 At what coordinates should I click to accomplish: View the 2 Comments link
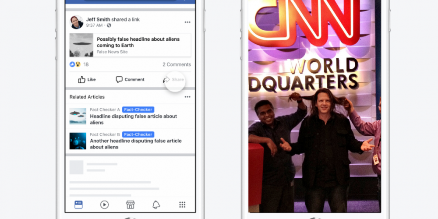[x=177, y=64]
